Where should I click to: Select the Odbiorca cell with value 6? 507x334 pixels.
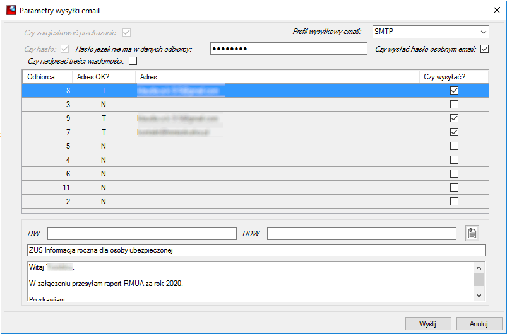point(47,174)
